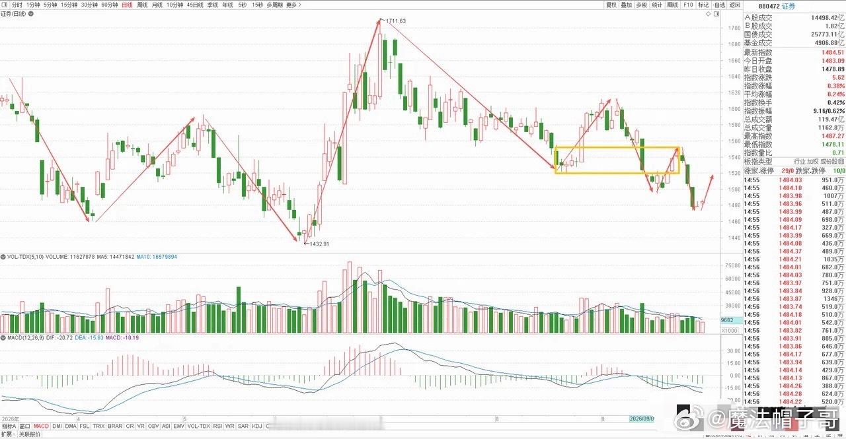Click the 880472 证券 stock title
Viewport: 846px width, 439px height.
[777, 5]
